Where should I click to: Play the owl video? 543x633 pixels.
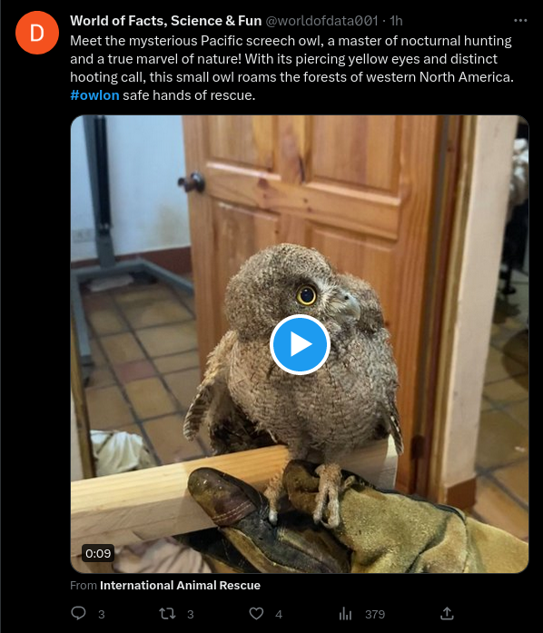(300, 344)
